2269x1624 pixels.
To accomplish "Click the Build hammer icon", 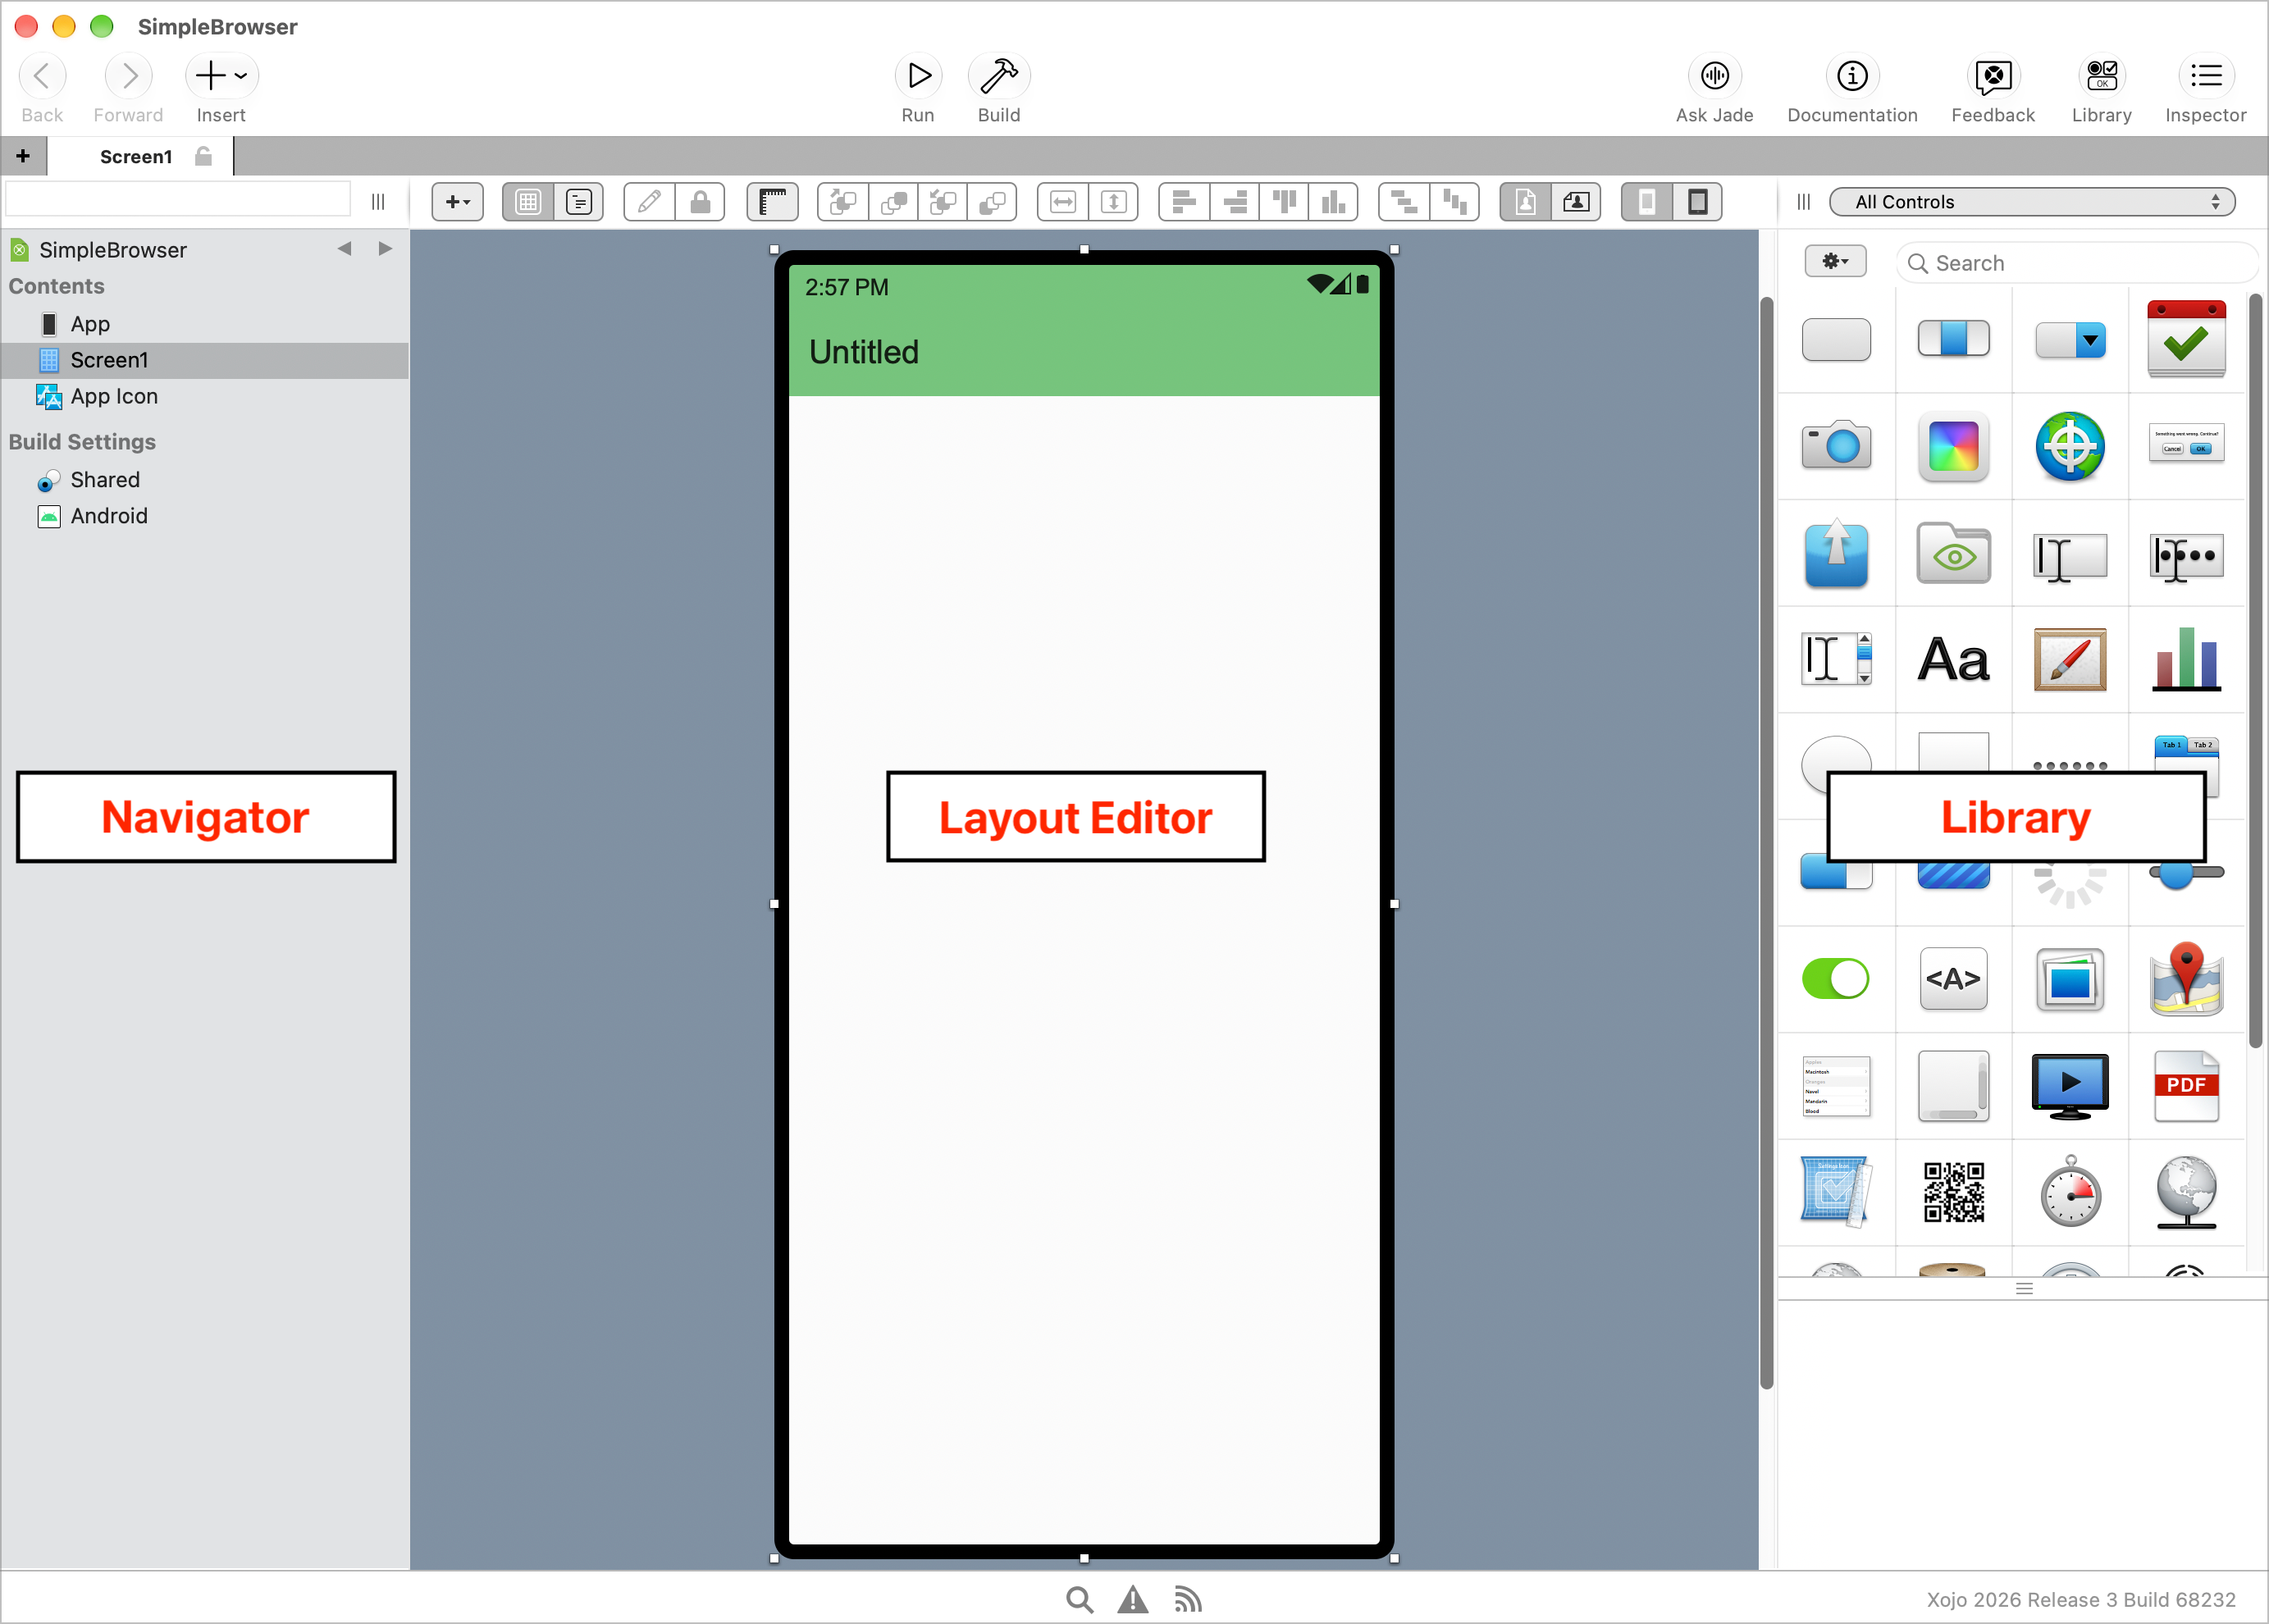I will [998, 76].
